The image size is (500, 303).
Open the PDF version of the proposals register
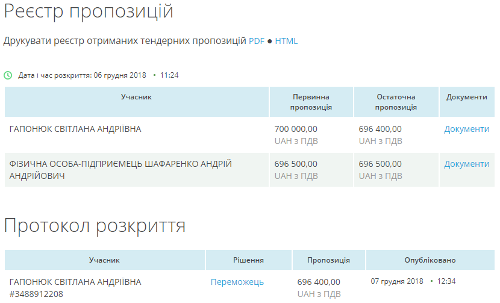click(x=257, y=42)
